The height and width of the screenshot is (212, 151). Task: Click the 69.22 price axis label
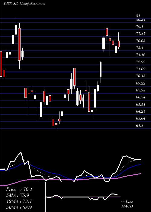click(x=141, y=83)
